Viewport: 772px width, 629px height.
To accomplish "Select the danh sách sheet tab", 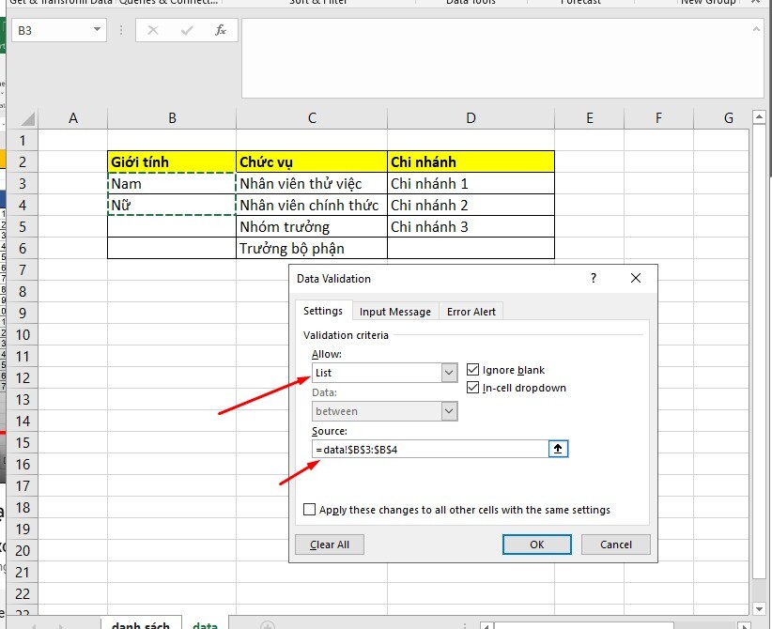I will (x=141, y=622).
